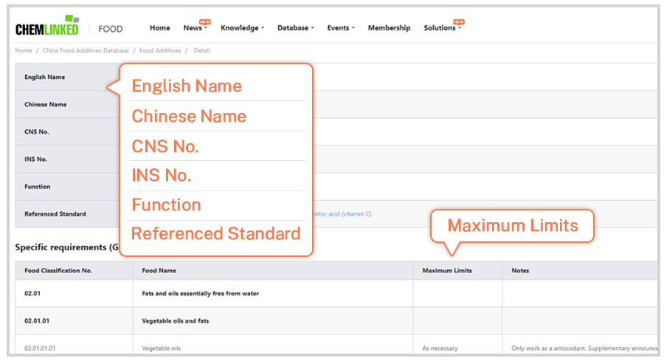The image size is (664, 361).
Task: Navigate to Home breadcrumb
Action: [24, 50]
